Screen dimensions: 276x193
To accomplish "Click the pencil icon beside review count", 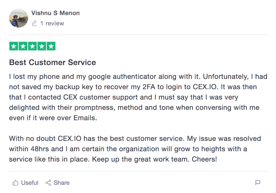I will pos(34,23).
